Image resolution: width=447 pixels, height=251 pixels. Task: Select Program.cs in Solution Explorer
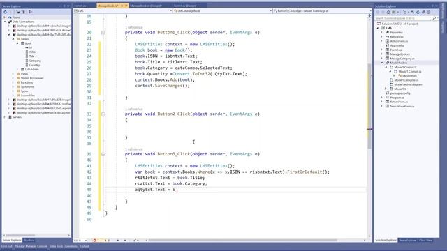(x=397, y=98)
